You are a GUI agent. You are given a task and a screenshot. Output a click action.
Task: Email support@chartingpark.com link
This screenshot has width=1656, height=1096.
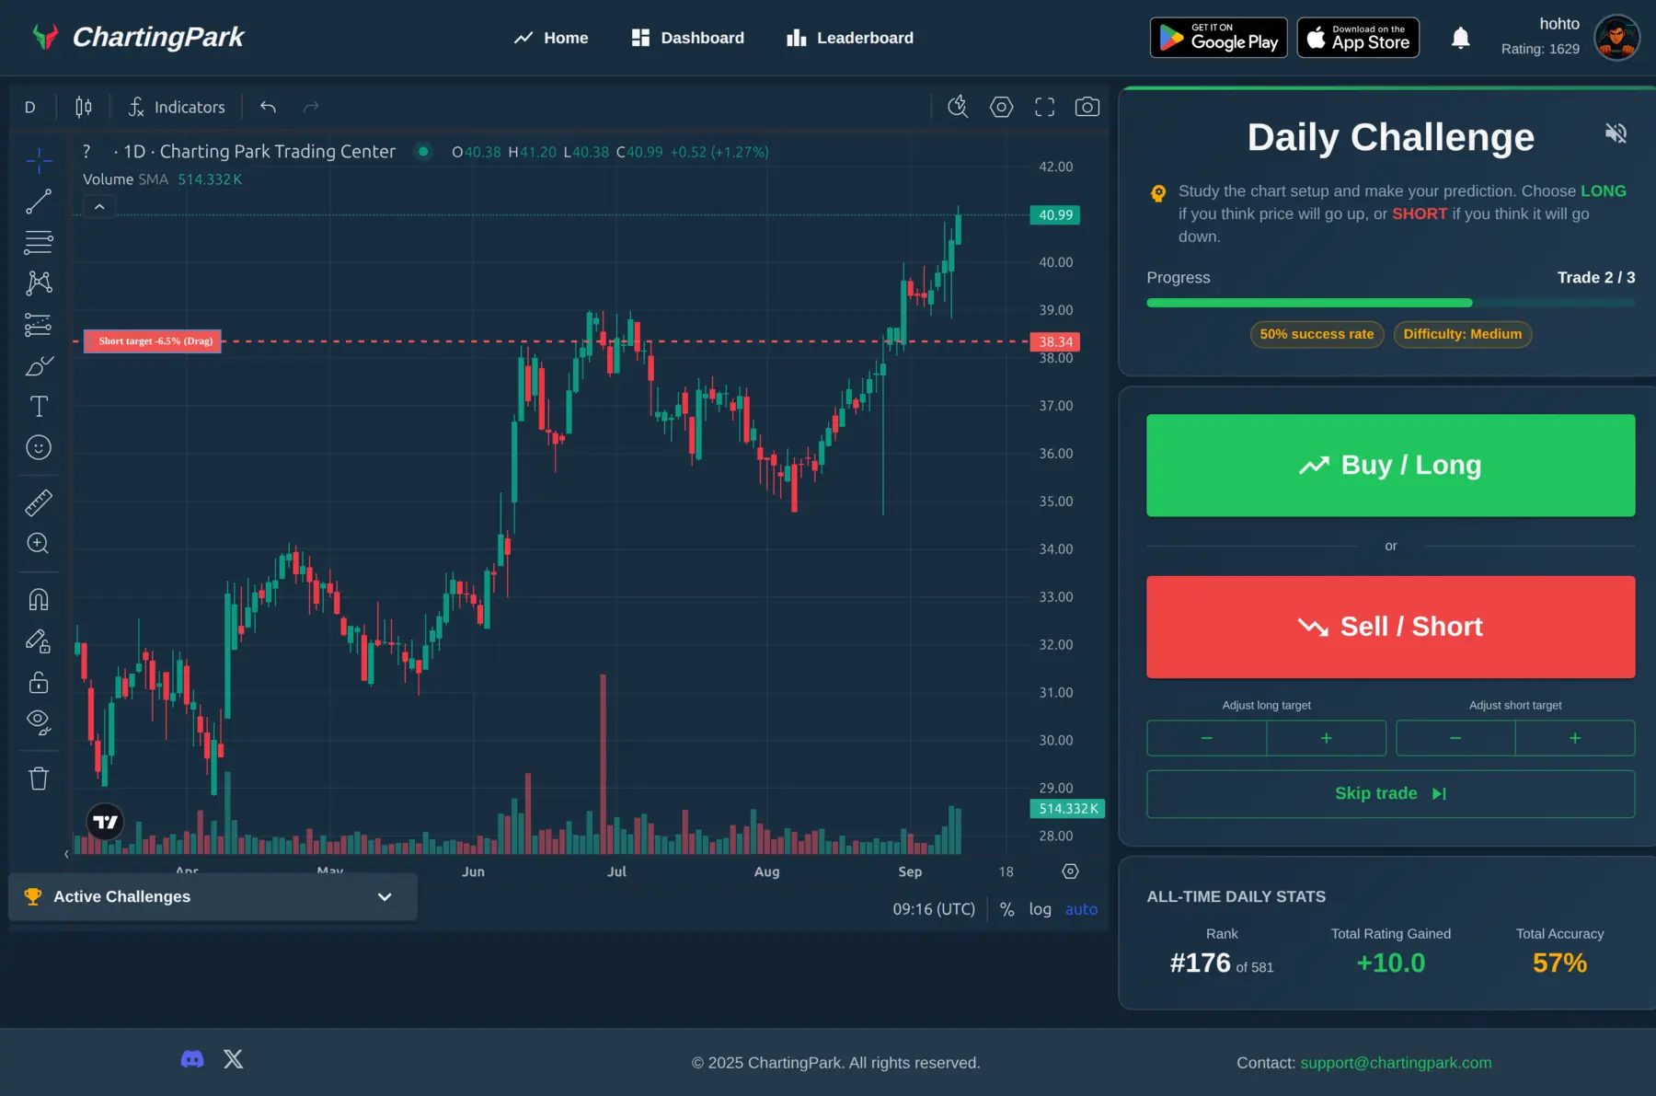(1396, 1063)
